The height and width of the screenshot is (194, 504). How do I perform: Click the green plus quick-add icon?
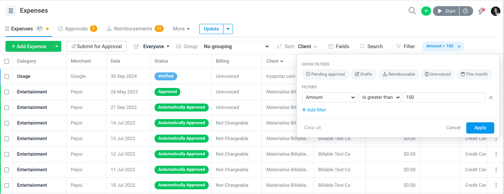coord(426,11)
